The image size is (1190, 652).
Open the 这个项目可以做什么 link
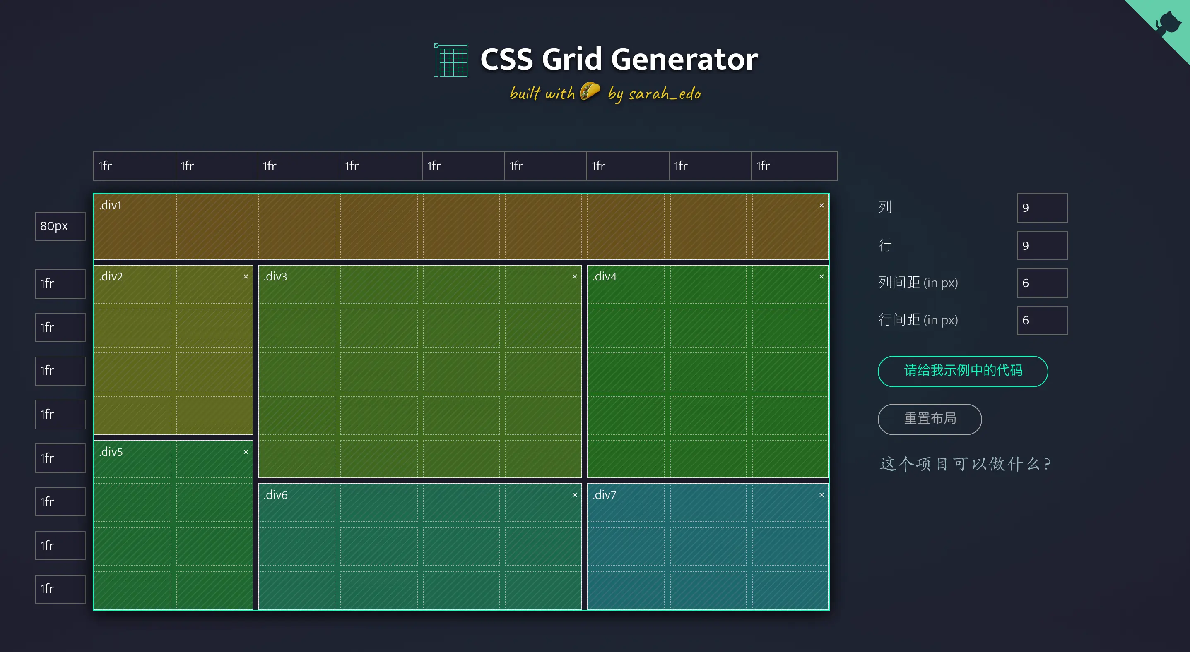point(966,464)
